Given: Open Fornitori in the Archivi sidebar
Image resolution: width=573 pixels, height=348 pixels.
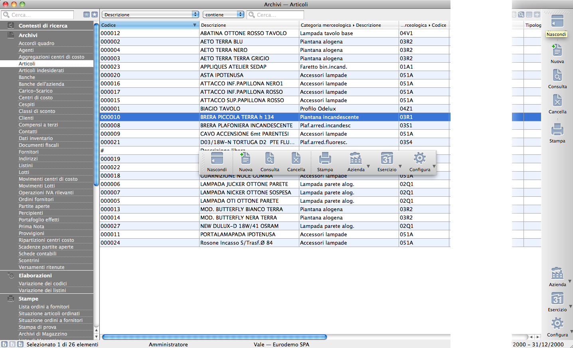Looking at the screenshot, I should click(x=29, y=152).
